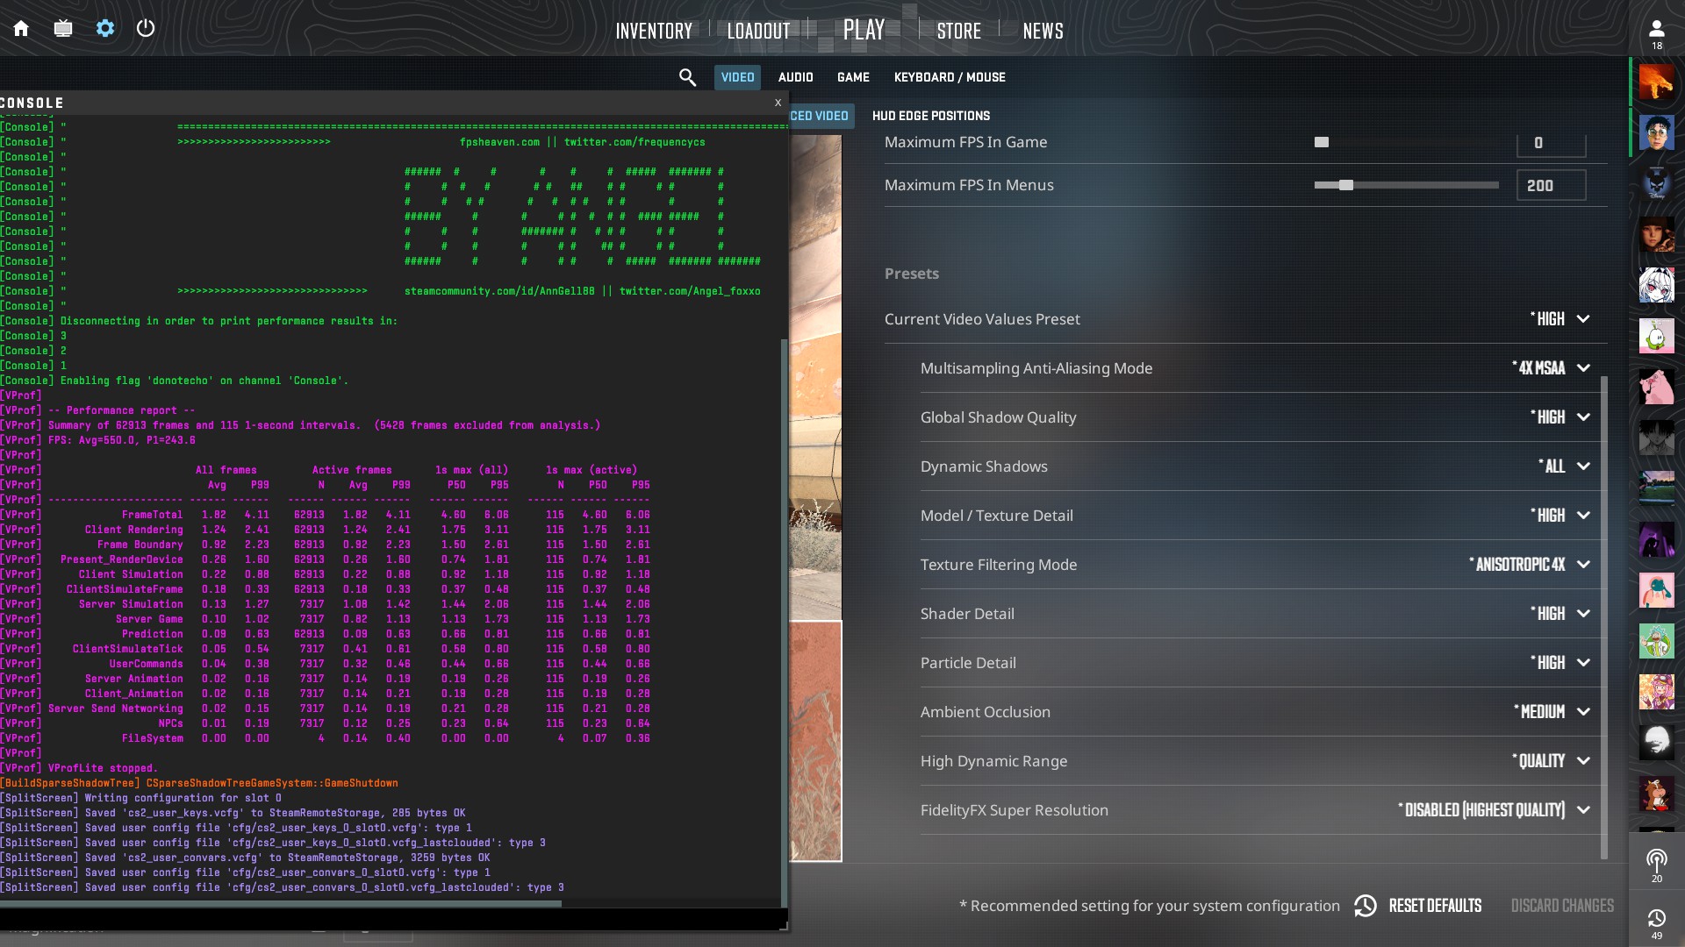Open the recent teammates clock icon

pyautogui.click(x=1656, y=918)
